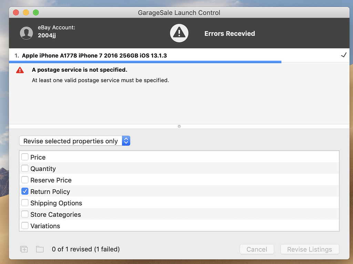Screen dimensions: 353x264
Task: Click the listing blue progress bar
Action: click(145, 62)
